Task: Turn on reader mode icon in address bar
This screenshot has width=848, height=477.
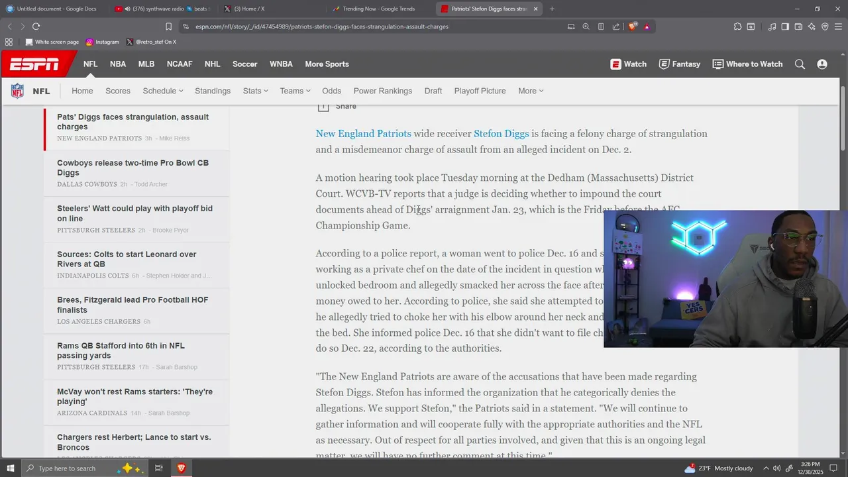Action: point(601,26)
